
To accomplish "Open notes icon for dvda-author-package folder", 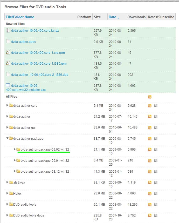I will (156, 139).
